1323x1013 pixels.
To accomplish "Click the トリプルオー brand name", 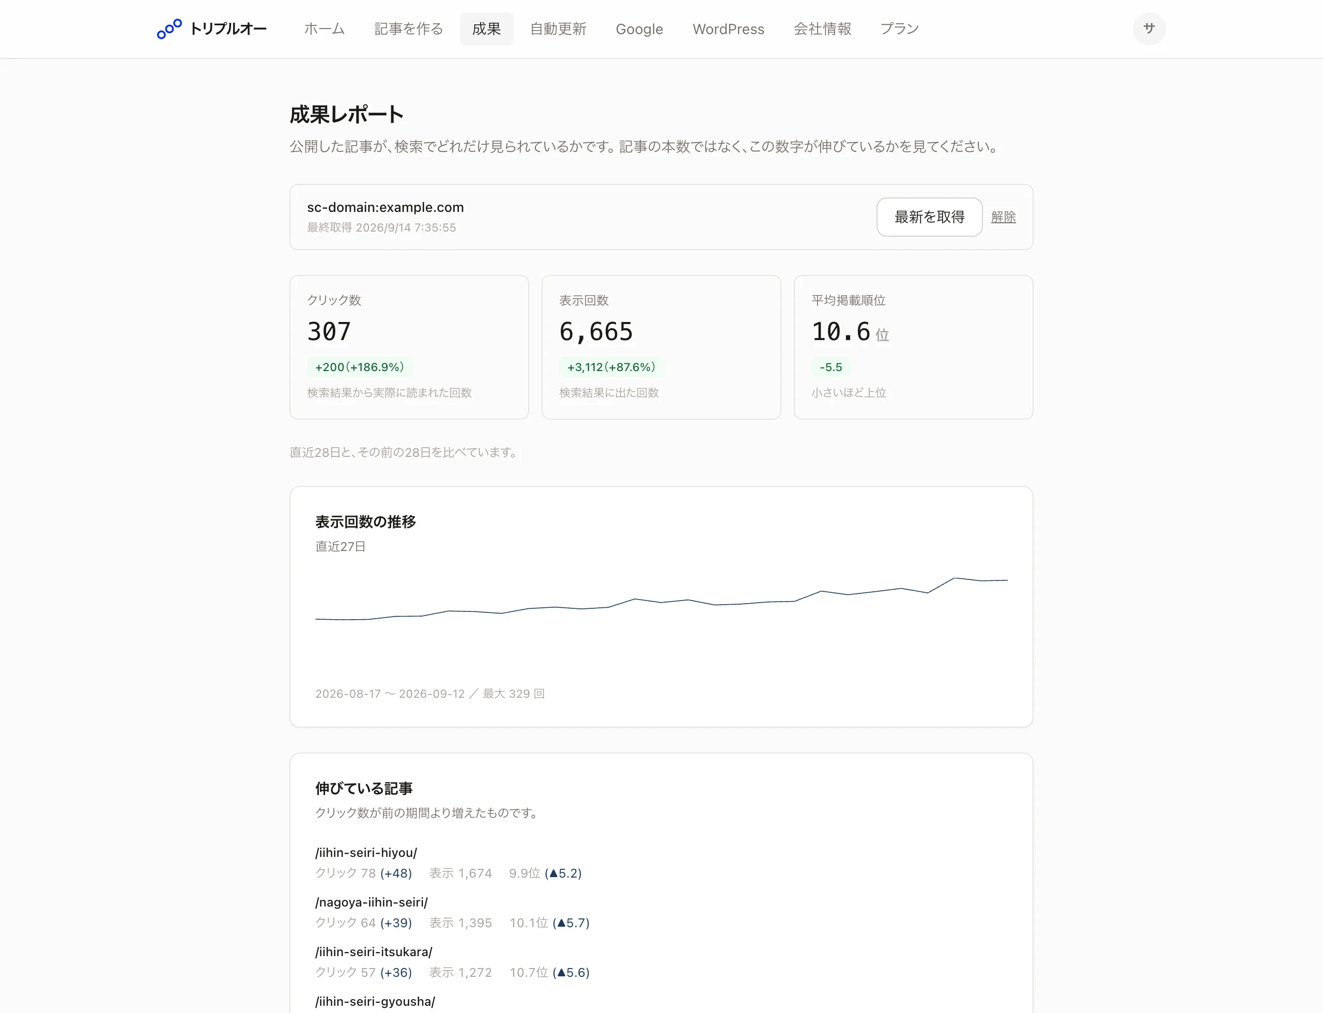I will (228, 29).
